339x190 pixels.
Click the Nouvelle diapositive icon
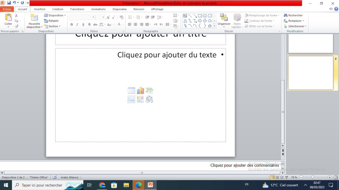[34, 18]
